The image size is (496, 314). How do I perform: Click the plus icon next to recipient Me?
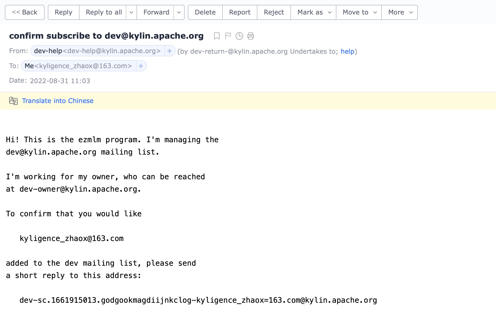point(141,66)
